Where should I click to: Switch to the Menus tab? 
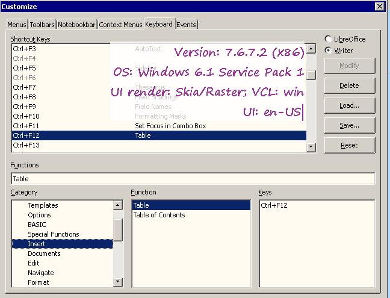pyautogui.click(x=17, y=25)
